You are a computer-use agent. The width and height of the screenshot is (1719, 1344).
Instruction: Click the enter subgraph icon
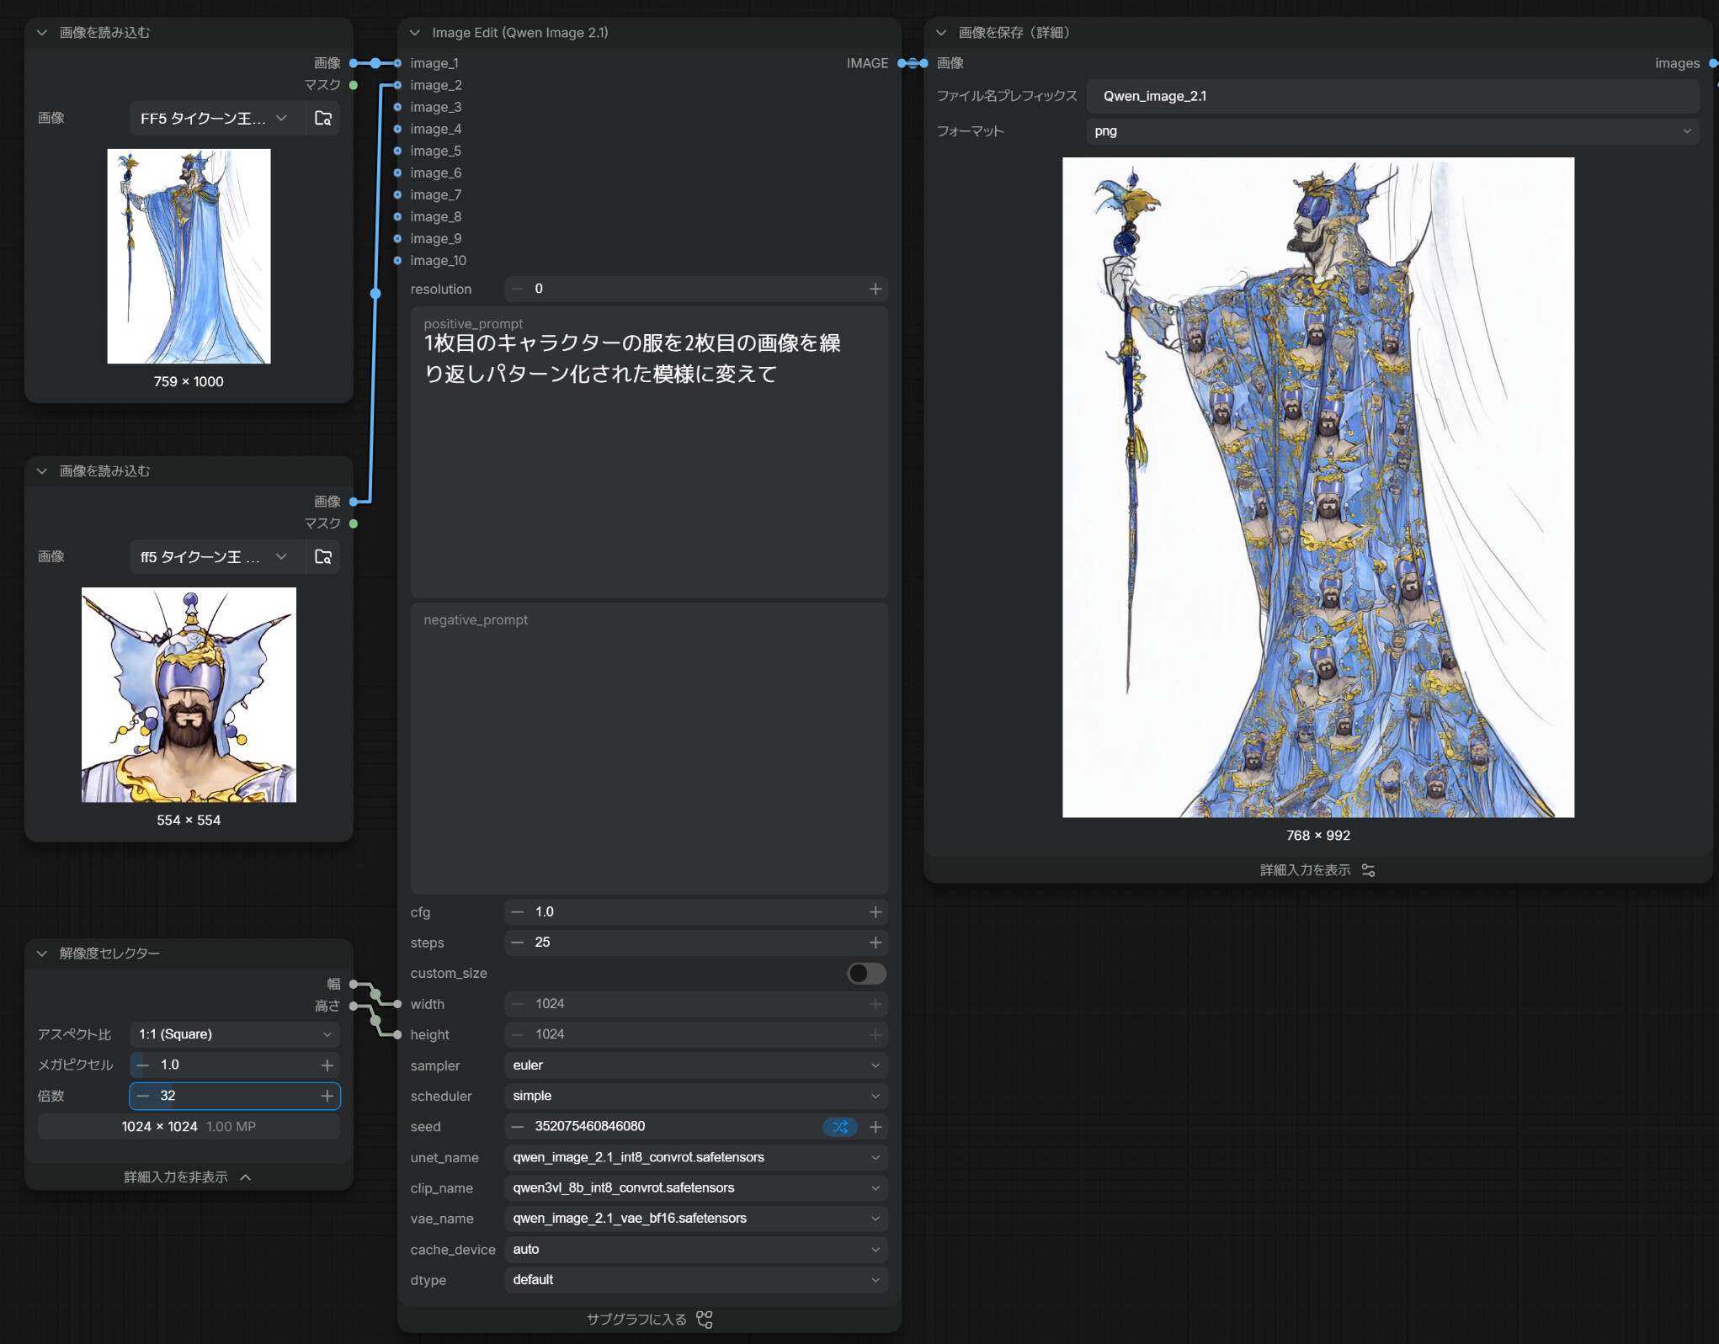tap(705, 1320)
